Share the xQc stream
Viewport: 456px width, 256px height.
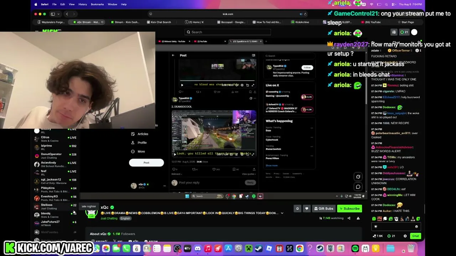[349, 218]
